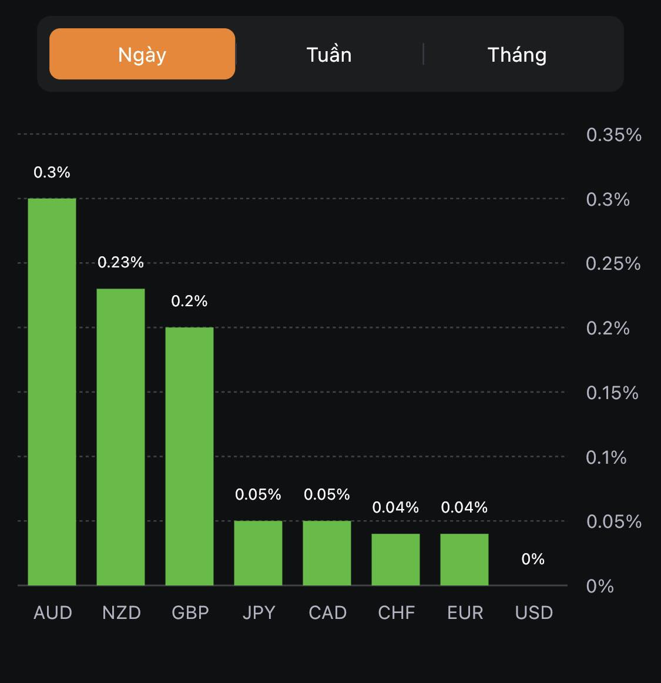This screenshot has width=661, height=683.
Task: Click the GBP green bar
Action: click(x=189, y=456)
